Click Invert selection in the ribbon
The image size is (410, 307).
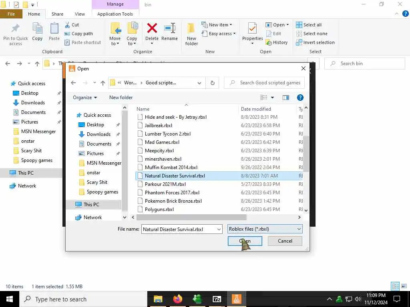tap(316, 42)
